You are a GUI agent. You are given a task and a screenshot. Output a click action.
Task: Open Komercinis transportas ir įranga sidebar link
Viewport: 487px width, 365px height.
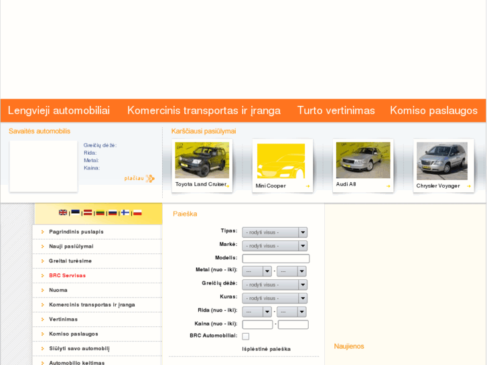tap(92, 305)
